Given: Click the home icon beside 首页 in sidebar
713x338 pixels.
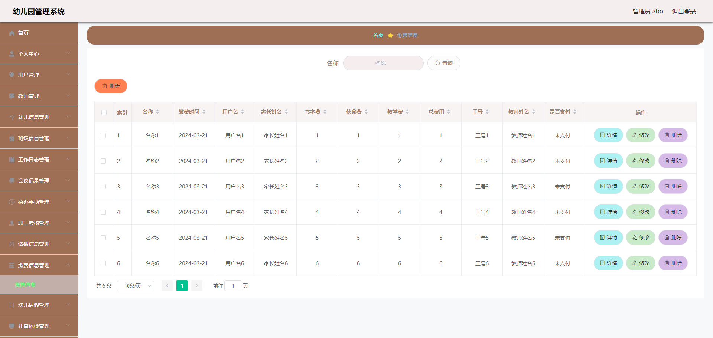Looking at the screenshot, I should click(x=12, y=33).
